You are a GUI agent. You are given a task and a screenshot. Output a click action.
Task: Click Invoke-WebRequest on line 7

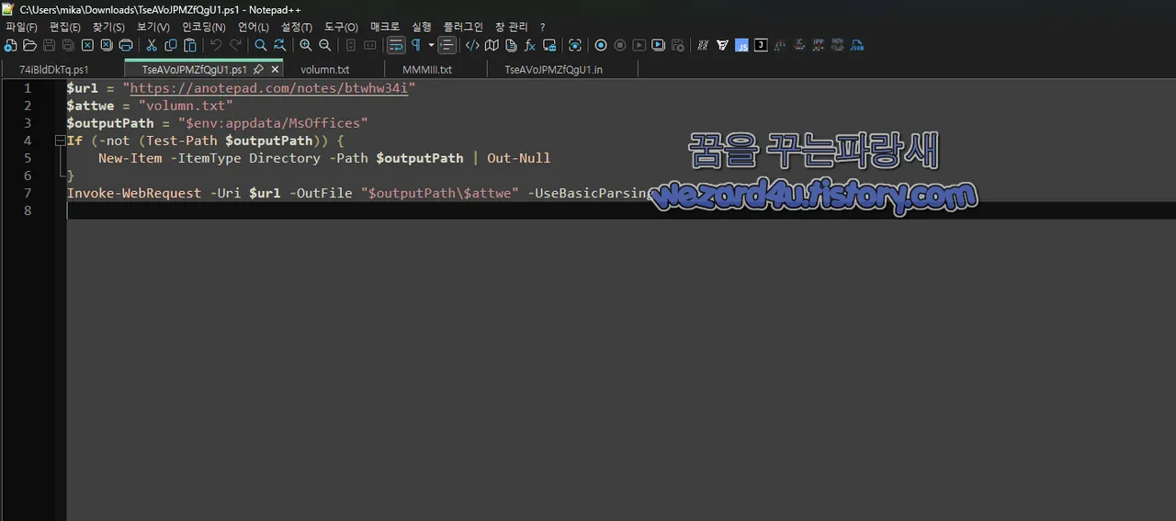(134, 193)
